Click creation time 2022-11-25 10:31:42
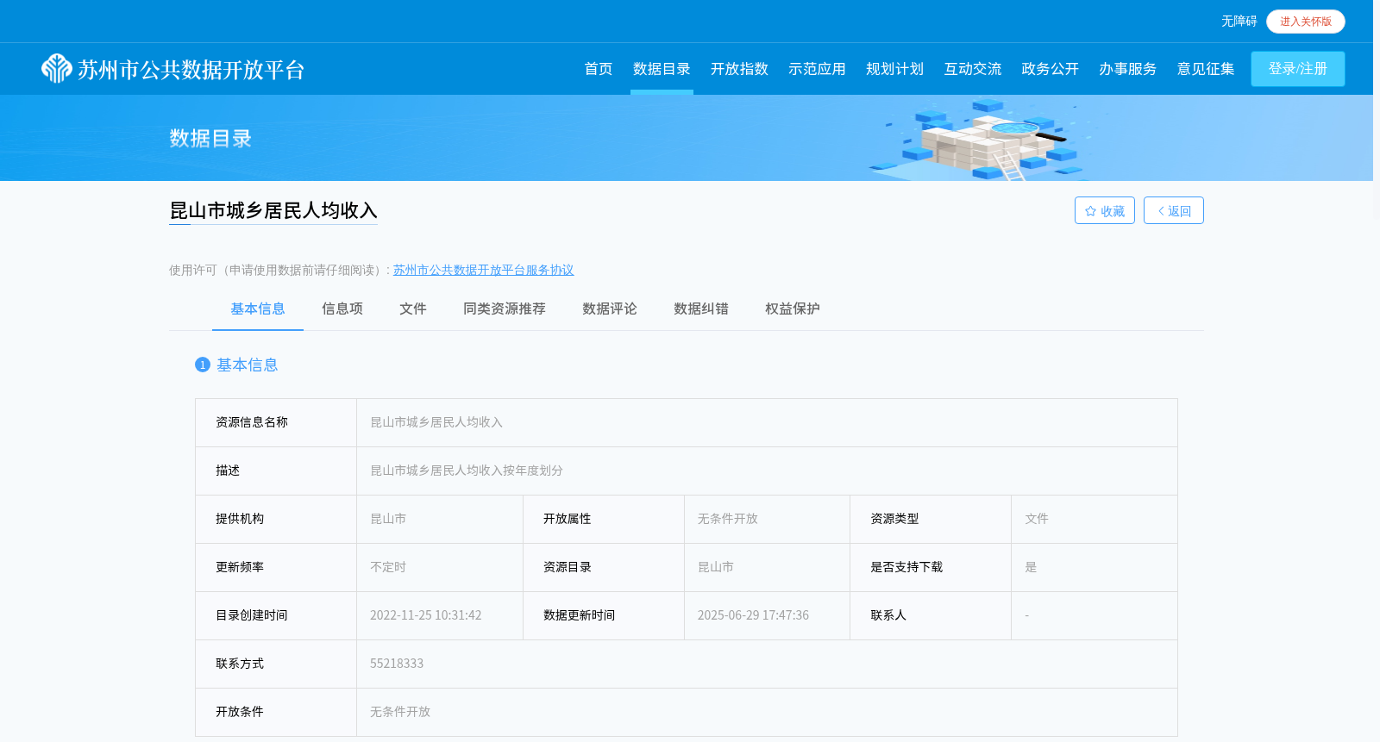The image size is (1380, 742). click(x=426, y=615)
